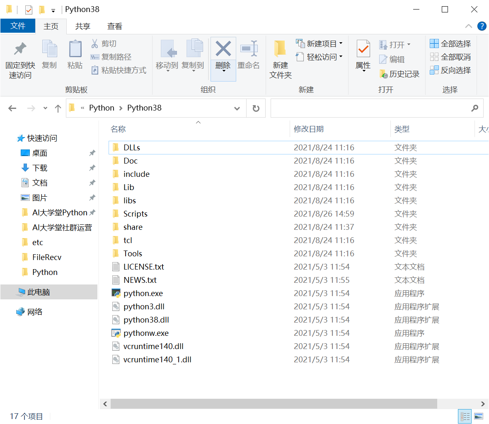Select the pythonw.exe file
The width and height of the screenshot is (489, 424).
[299, 333]
